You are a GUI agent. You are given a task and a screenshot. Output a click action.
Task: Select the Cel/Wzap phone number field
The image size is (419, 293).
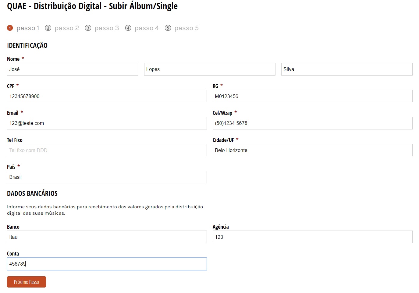(312, 123)
